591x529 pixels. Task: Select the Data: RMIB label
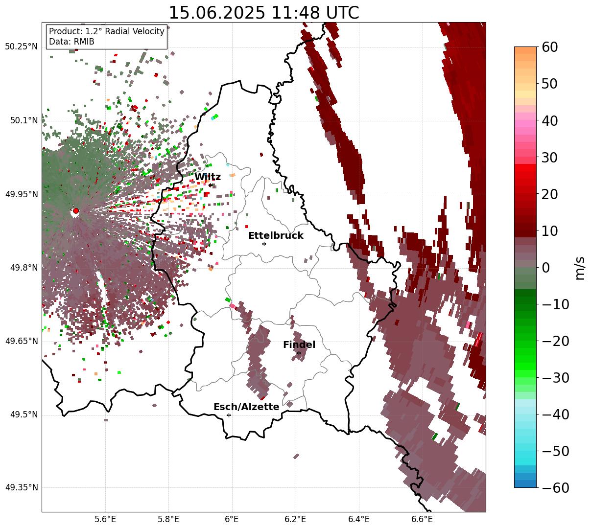pos(71,42)
